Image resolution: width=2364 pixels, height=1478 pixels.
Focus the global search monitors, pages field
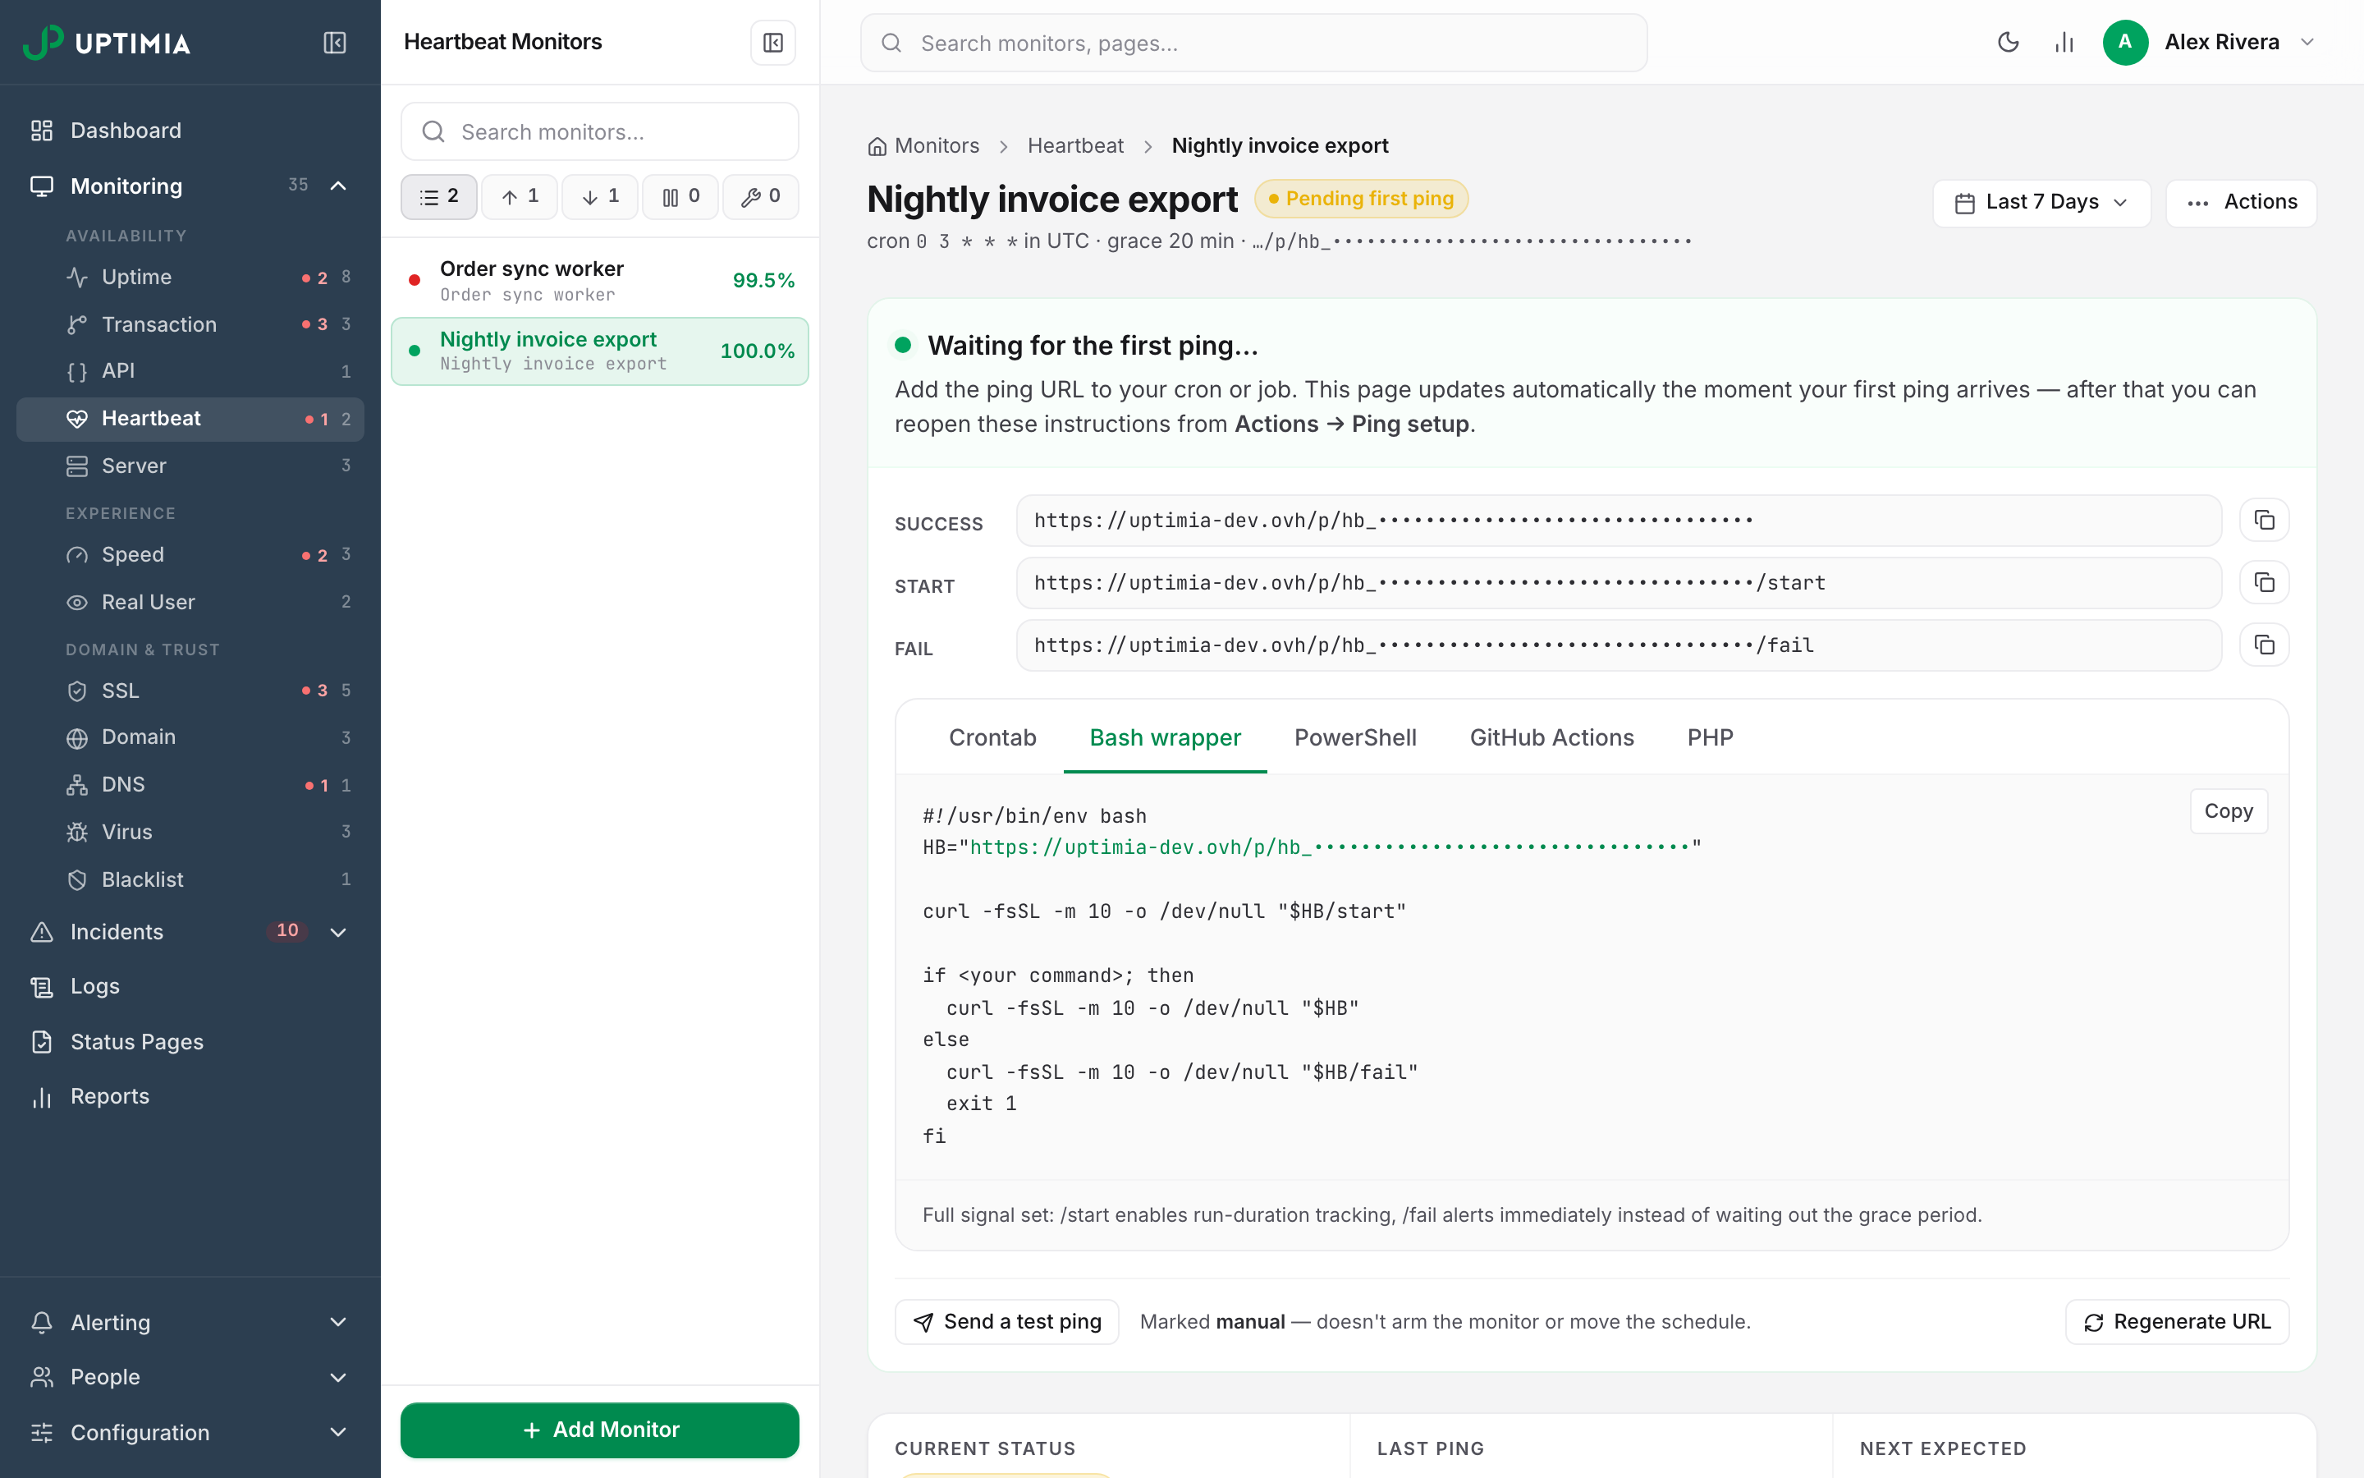coord(1253,43)
